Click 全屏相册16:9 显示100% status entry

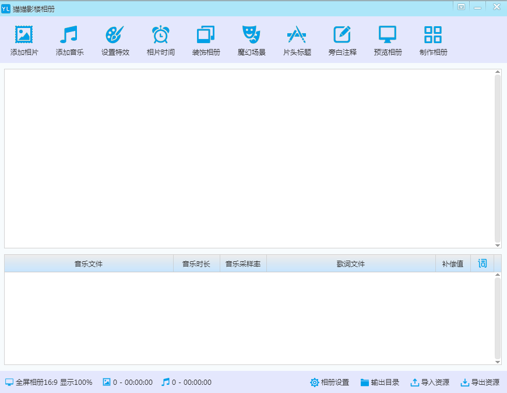click(x=49, y=383)
